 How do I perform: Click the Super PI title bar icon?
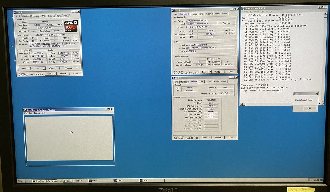243,8
